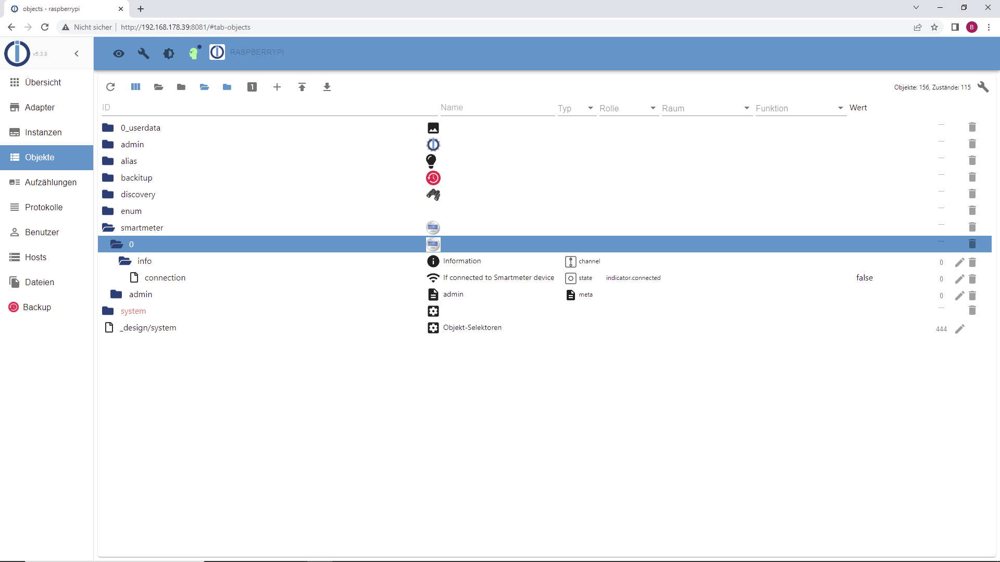The width and height of the screenshot is (1000, 562).
Task: Toggle the theme brightness icon in header
Action: [169, 53]
